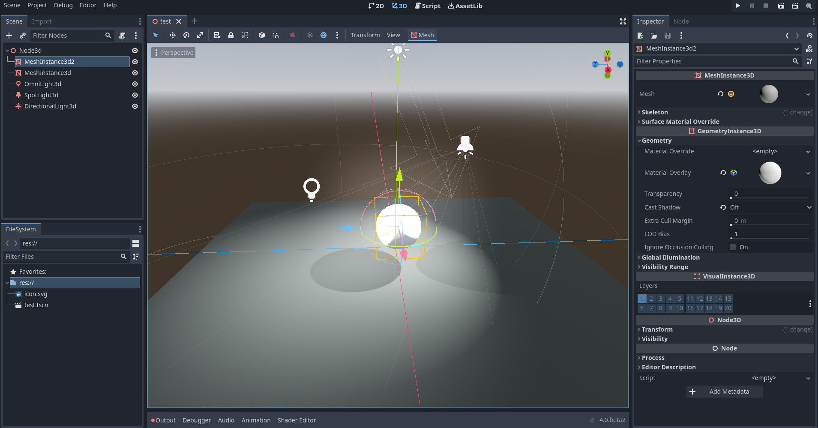Viewport: 818px width, 428px height.
Task: Open the Cast Shadow dropdown
Action: coord(769,207)
